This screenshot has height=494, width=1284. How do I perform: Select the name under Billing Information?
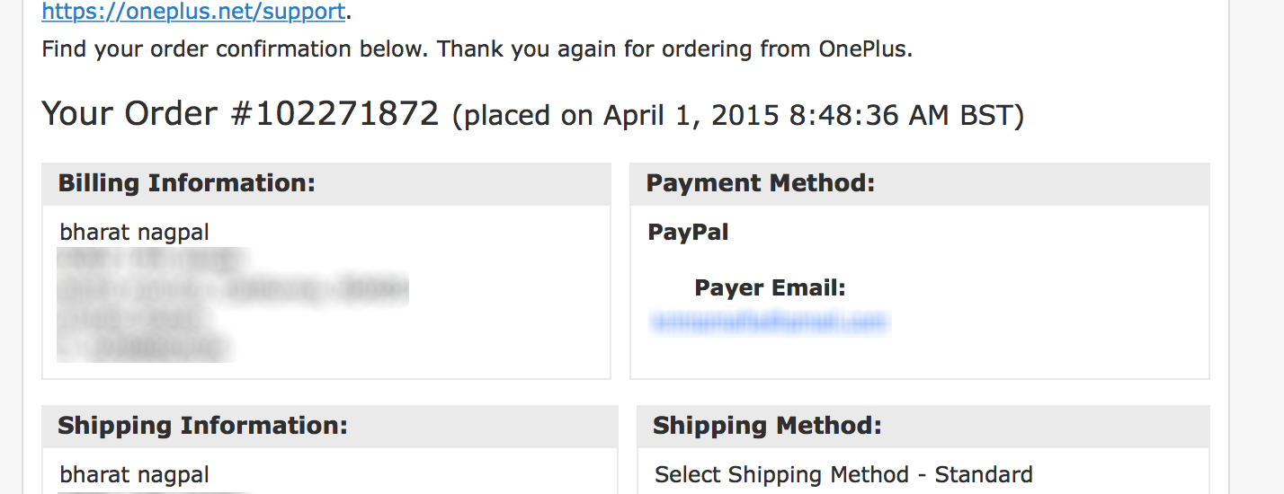tap(134, 233)
